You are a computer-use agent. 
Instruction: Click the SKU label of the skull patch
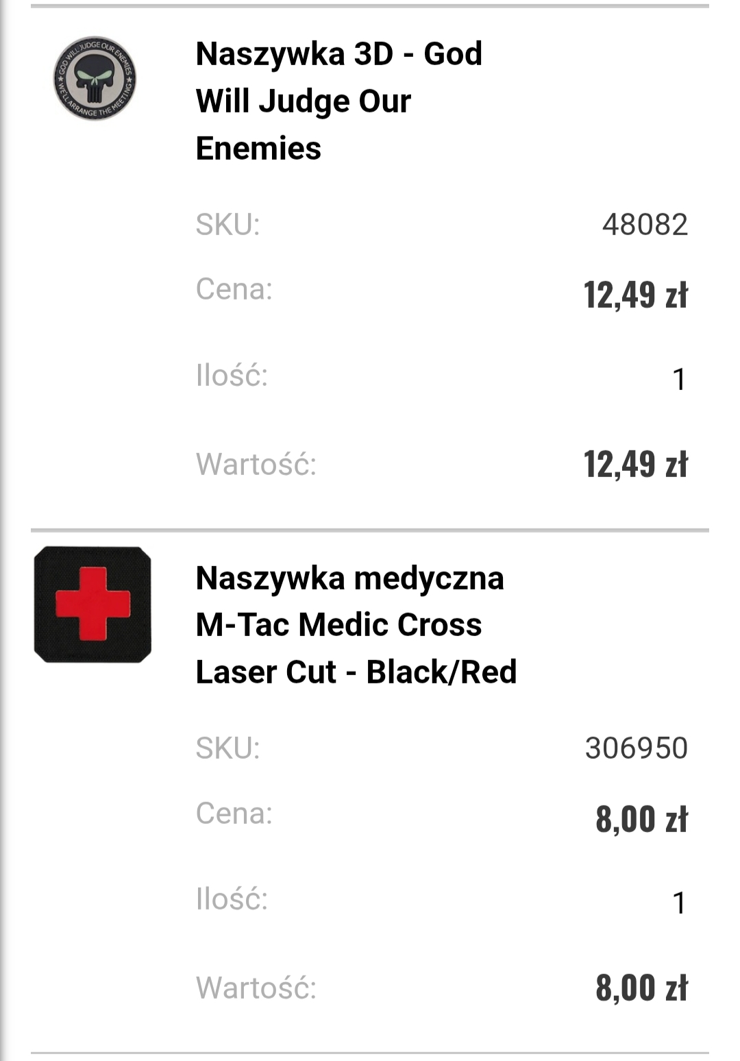click(228, 225)
